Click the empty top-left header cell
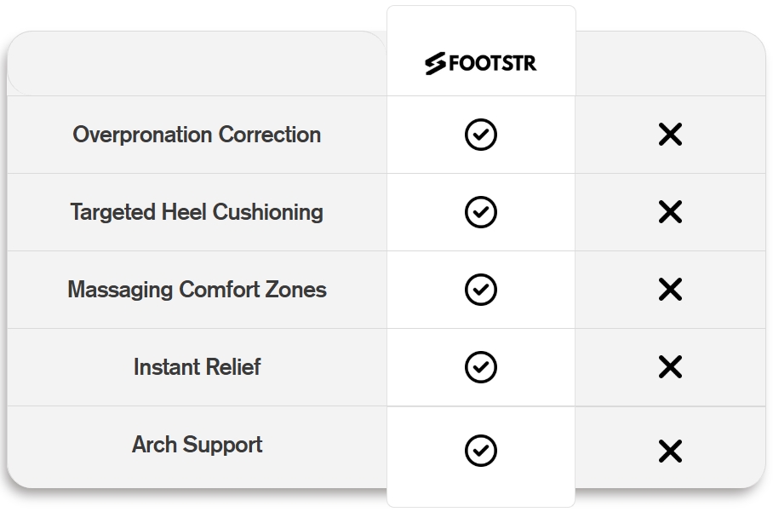Screen dimensions: 773x512 point(197,63)
